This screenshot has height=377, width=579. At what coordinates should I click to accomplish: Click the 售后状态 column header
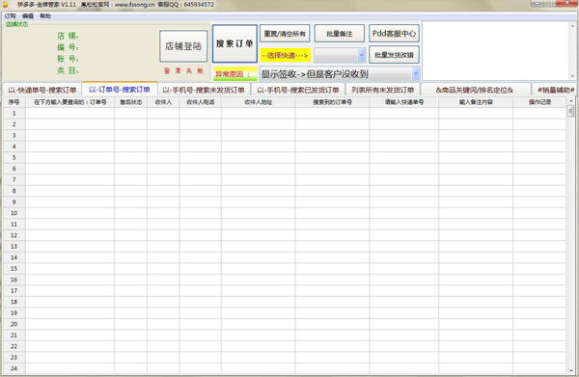coord(130,102)
